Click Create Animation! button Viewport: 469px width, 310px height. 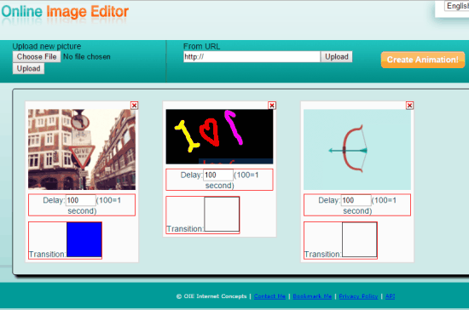423,60
